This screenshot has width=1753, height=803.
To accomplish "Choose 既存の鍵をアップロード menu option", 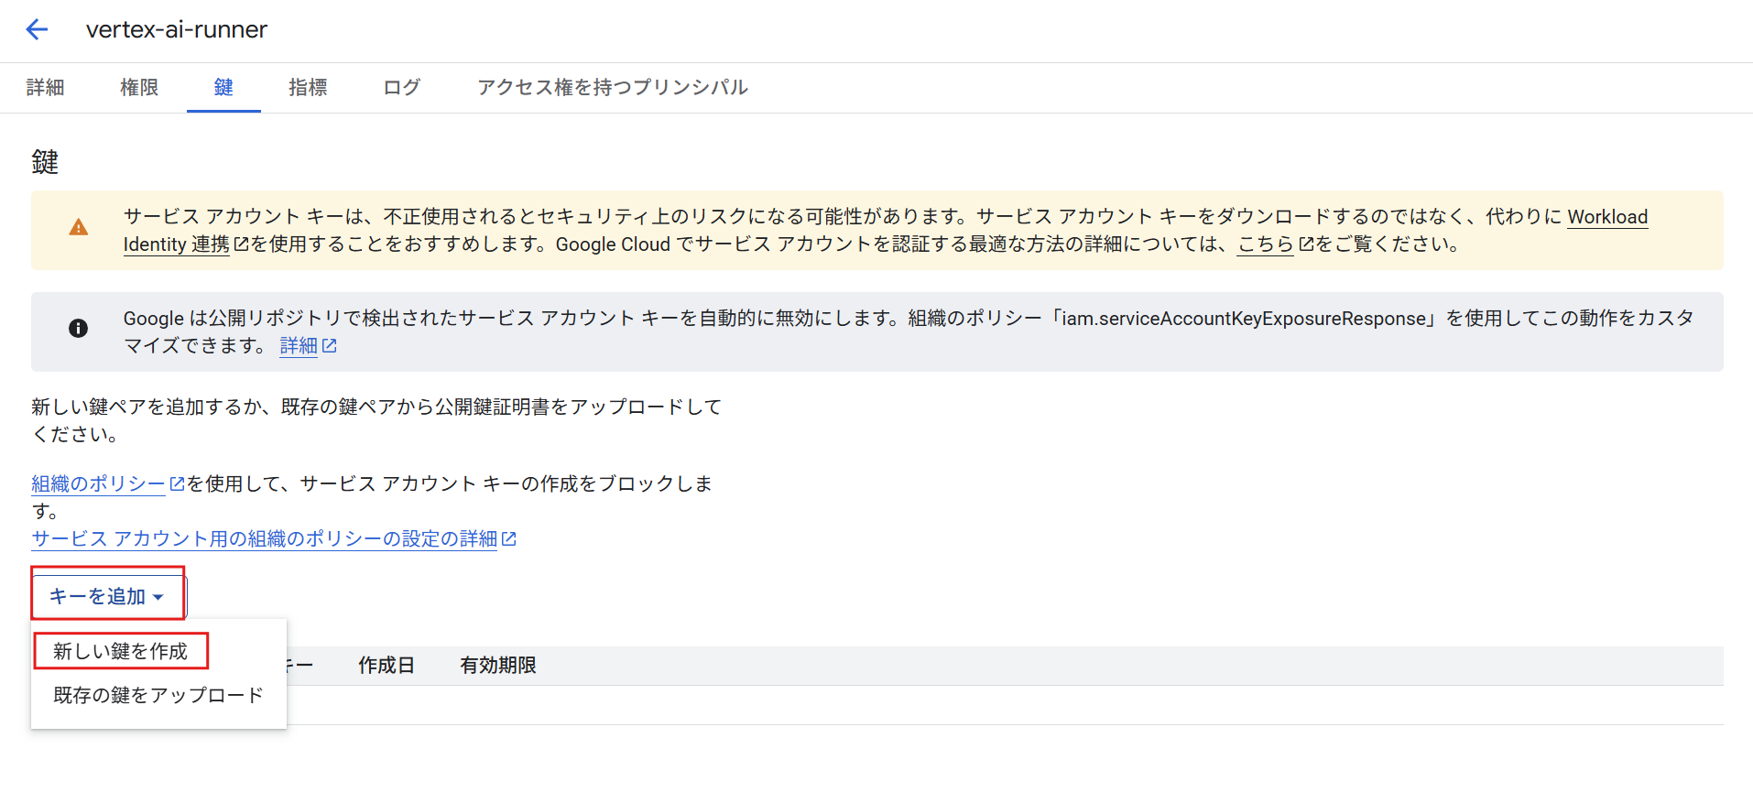I will click(158, 695).
